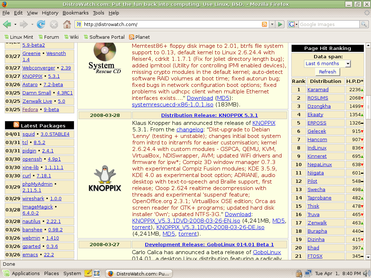Click the System Rescue CD logo
371x278 pixels.
tap(105, 58)
